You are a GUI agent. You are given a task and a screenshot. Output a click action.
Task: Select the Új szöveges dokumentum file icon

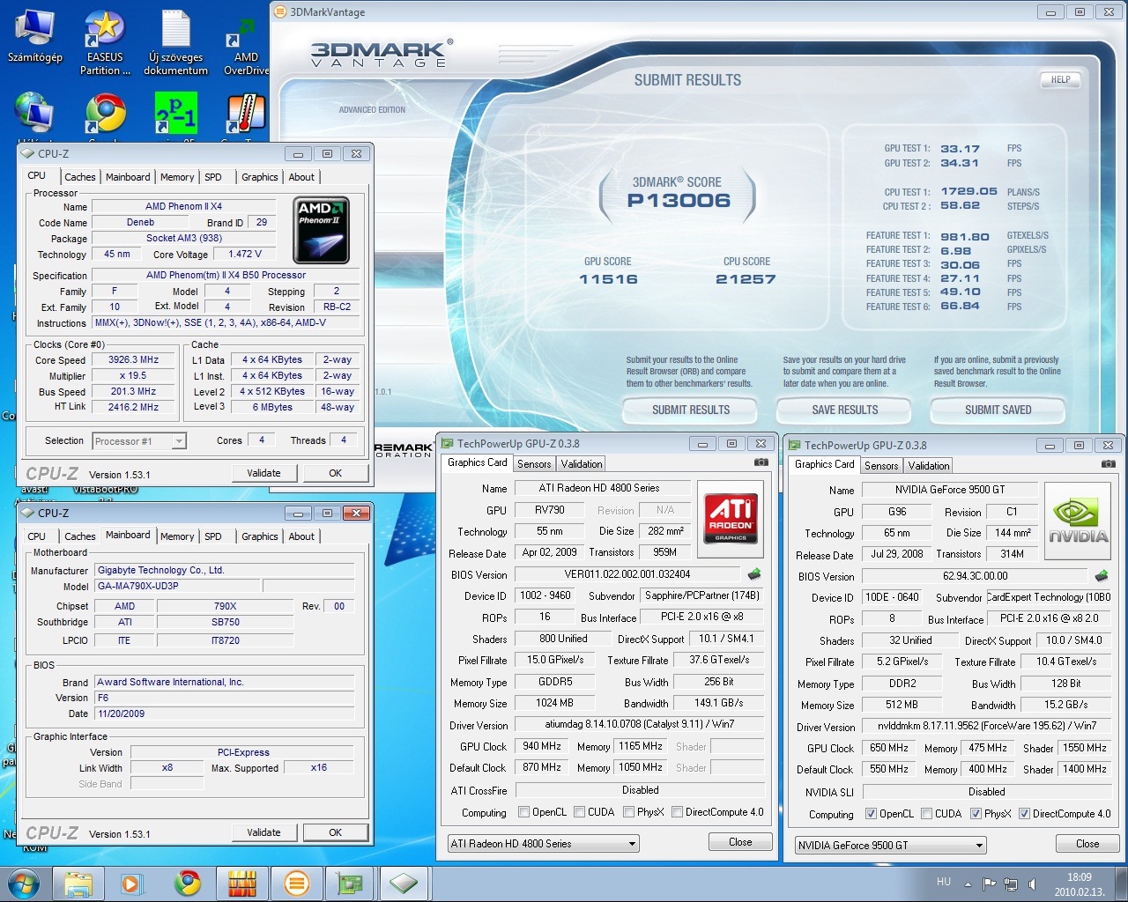point(175,42)
